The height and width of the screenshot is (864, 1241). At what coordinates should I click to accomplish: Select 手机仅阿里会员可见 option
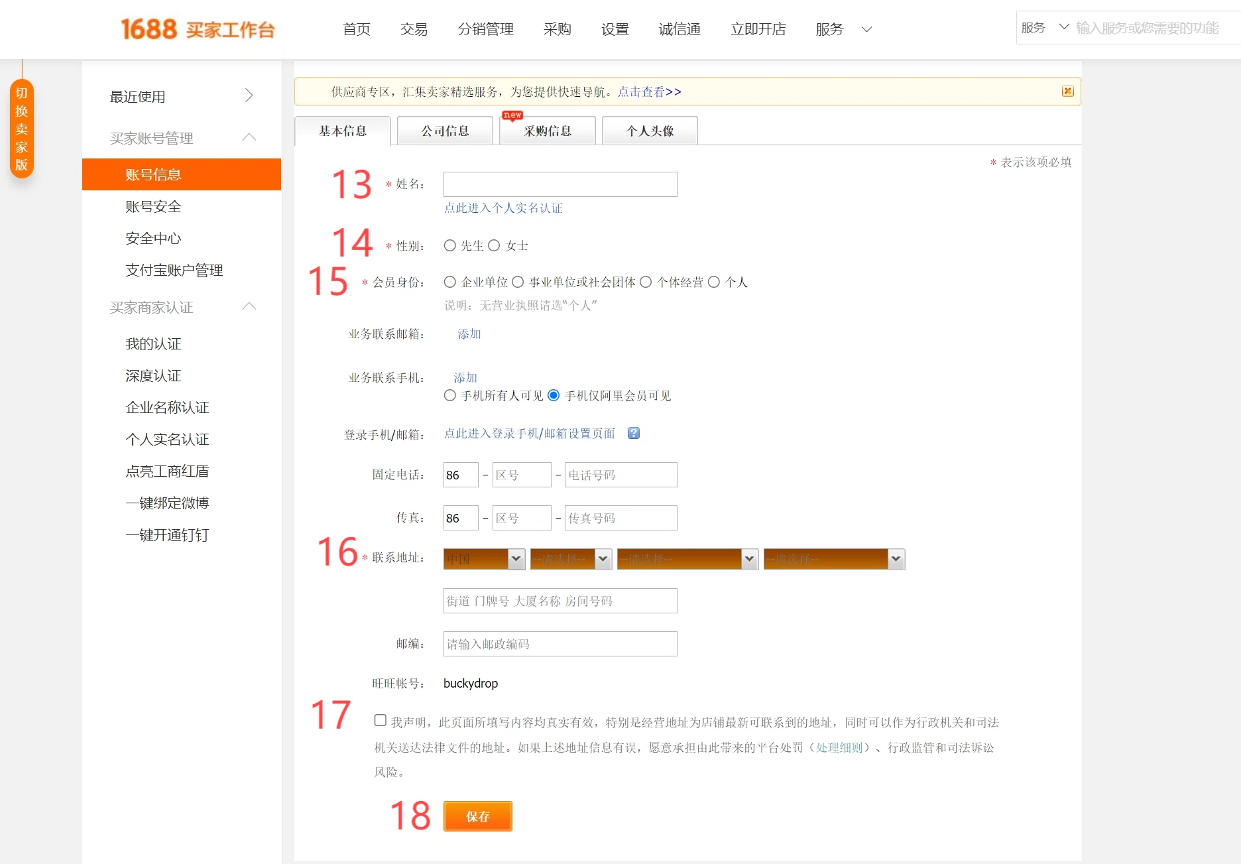point(554,395)
